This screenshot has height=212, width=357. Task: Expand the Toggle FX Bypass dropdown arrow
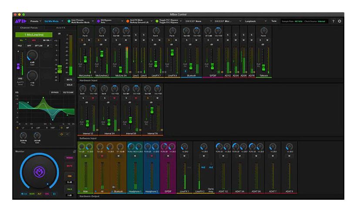coord(181,21)
